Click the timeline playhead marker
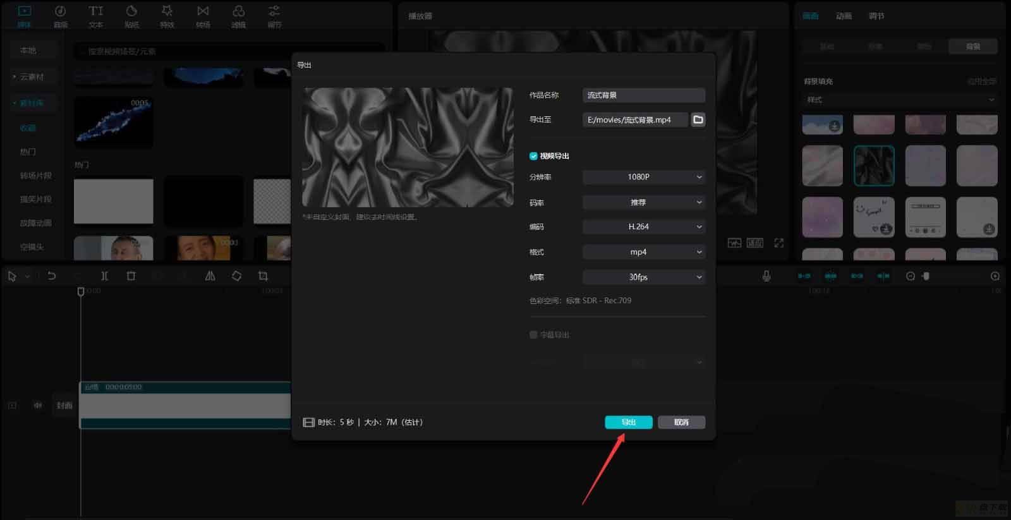Screen dimensions: 1011x520 81,291
